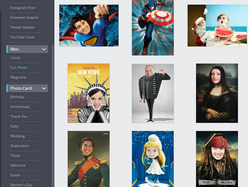This screenshot has width=248, height=187.
Task: Open Easter photo cards
Action: (15, 175)
